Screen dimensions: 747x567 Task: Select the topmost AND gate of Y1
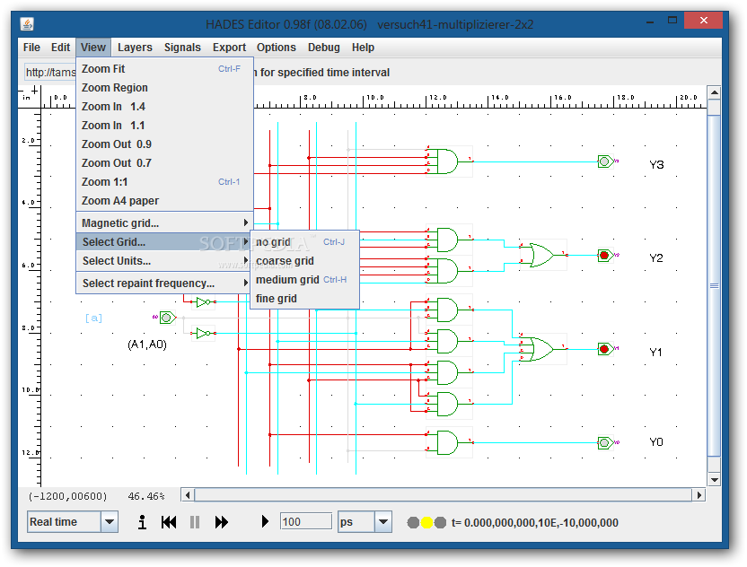(x=447, y=310)
